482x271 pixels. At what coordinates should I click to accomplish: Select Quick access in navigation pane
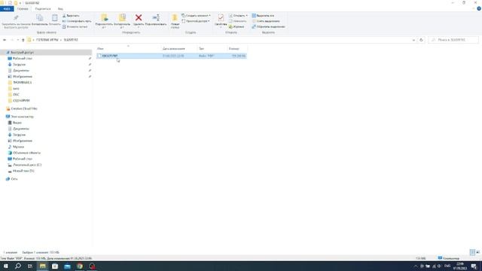point(22,53)
